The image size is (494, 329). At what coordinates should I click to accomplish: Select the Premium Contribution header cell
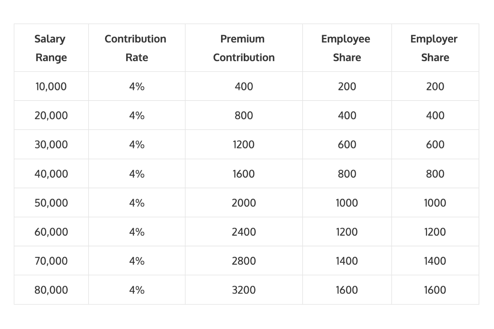pyautogui.click(x=243, y=48)
